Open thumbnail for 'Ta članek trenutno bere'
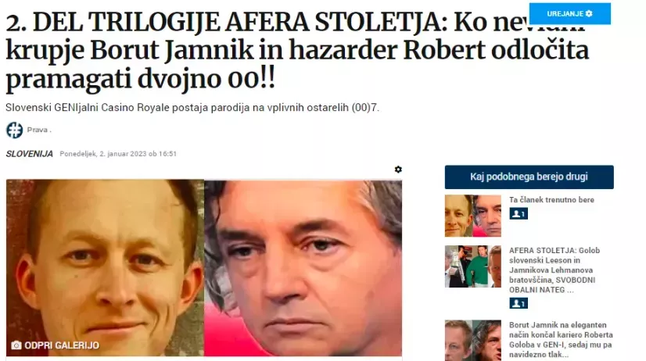This screenshot has width=646, height=361. click(473, 216)
